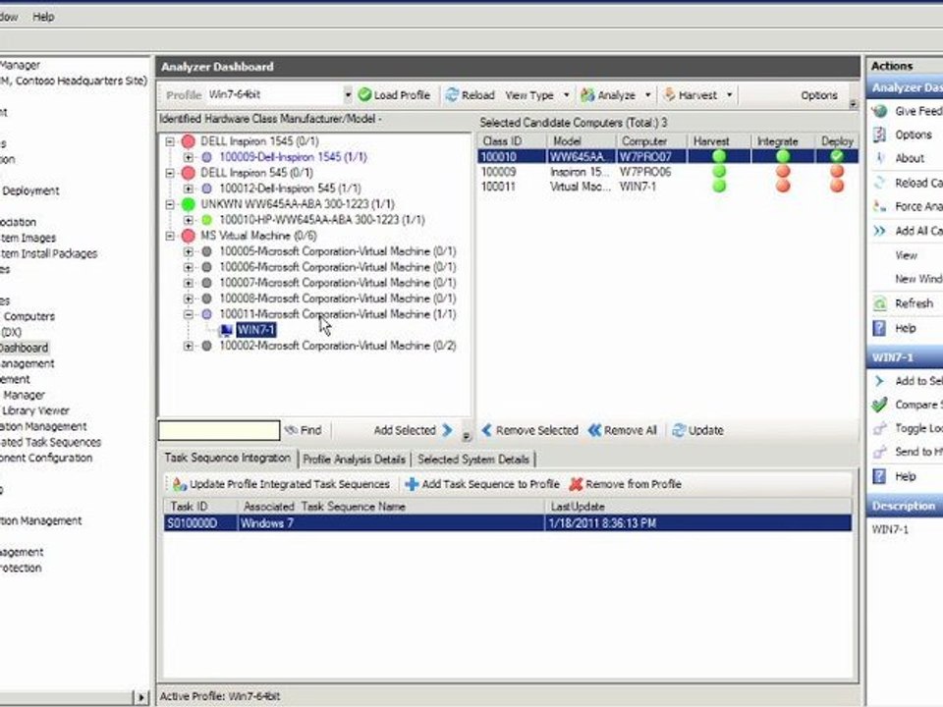
Task: Click the Force Analyze icon in Actions
Action: click(x=879, y=207)
